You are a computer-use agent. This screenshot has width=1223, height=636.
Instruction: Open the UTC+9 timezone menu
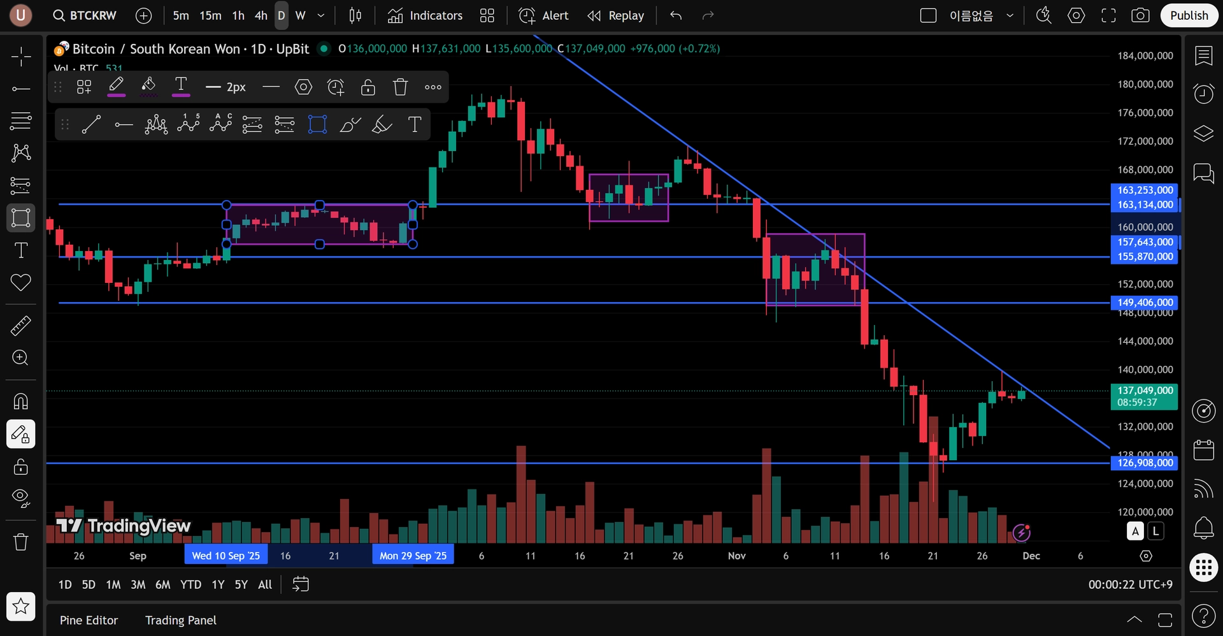(1130, 584)
